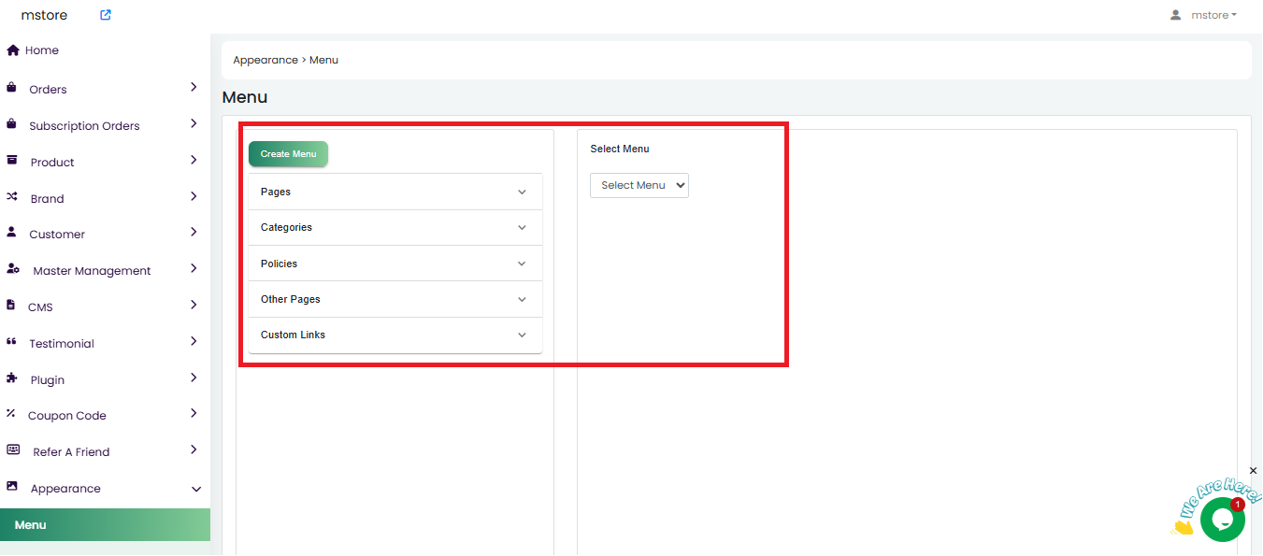Click Appearance in the breadcrumb

pos(265,60)
